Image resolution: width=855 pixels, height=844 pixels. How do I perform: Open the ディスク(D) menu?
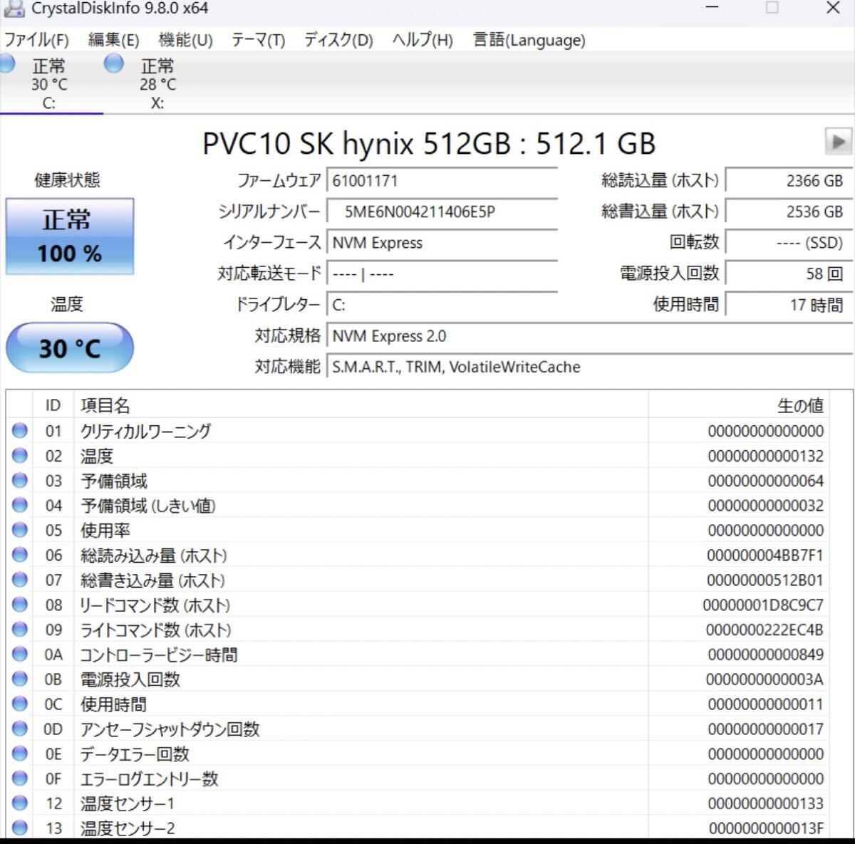click(338, 40)
